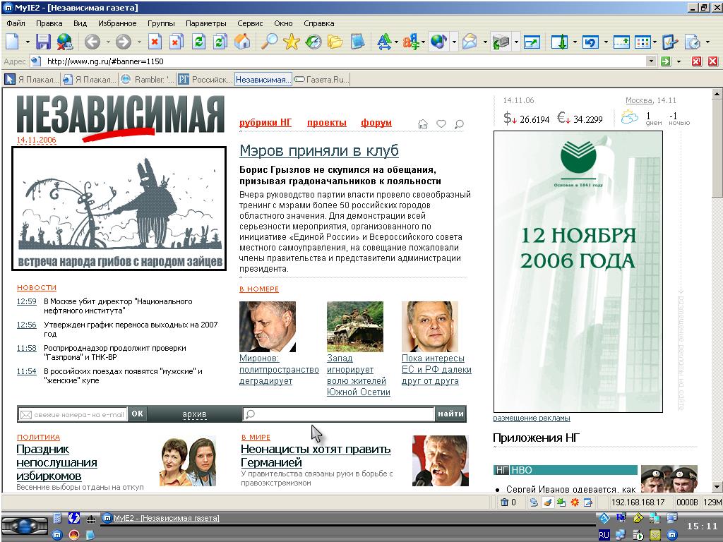Click the font size letter A icon

pos(383,42)
